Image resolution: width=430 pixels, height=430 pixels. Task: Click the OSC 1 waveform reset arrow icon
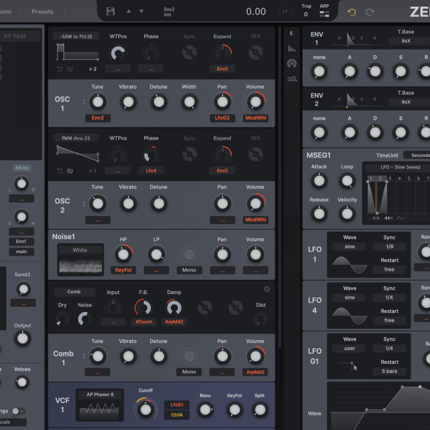pyautogui.click(x=60, y=69)
